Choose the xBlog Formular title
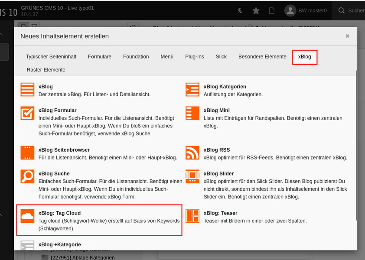The width and height of the screenshot is (365, 260). (x=58, y=110)
